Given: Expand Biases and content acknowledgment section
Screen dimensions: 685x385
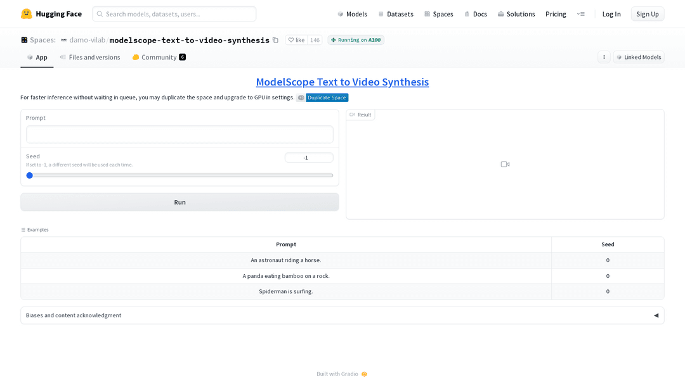Looking at the screenshot, I should [342, 315].
